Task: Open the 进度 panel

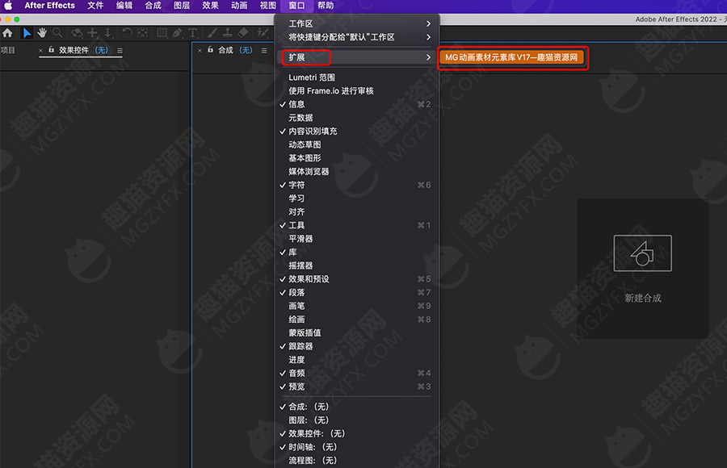Action: click(356, 360)
